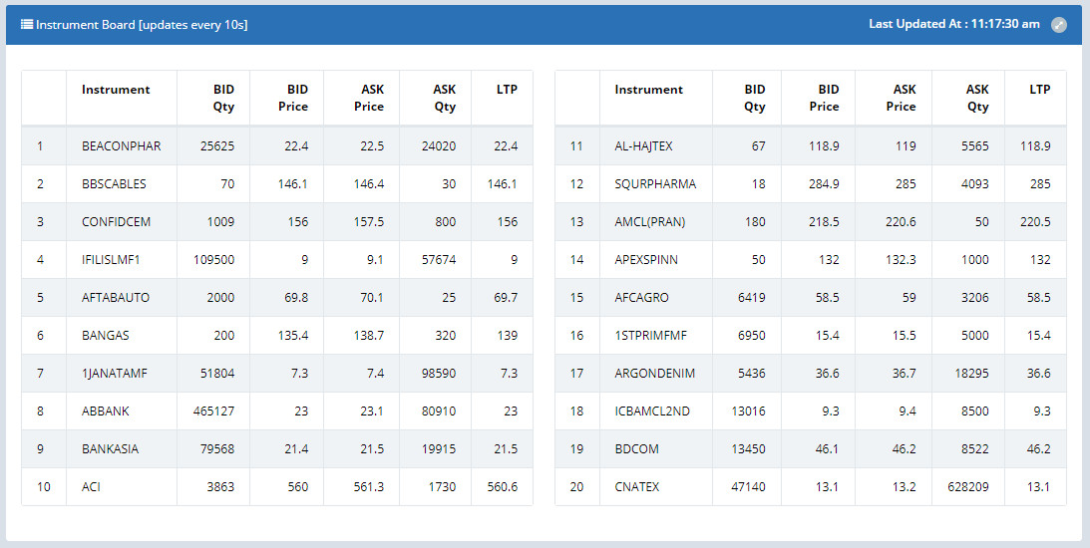Click the BID Qty header in left table
1090x548 pixels.
(223, 98)
